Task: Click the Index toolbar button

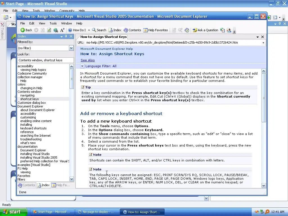Action: pos(115,30)
